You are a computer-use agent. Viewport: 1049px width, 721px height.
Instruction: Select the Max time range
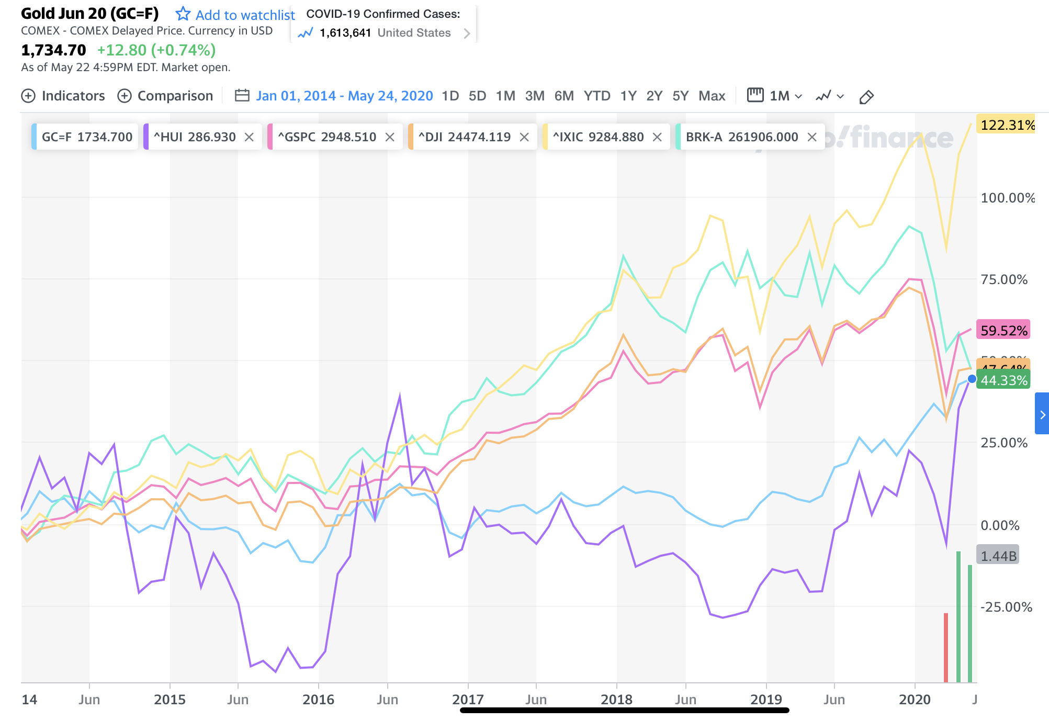[712, 96]
